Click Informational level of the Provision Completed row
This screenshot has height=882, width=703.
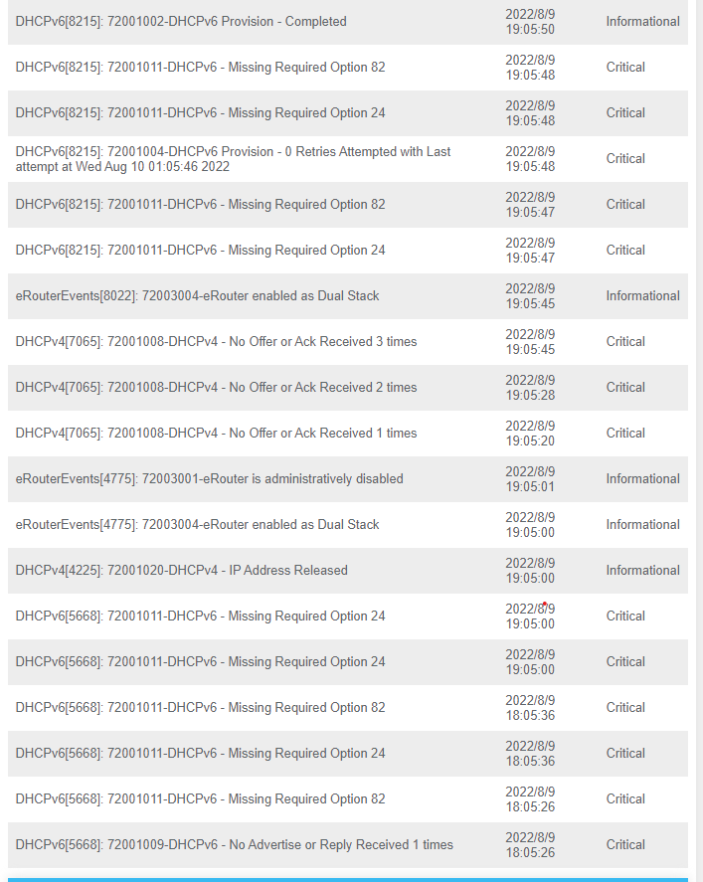pyautogui.click(x=642, y=21)
